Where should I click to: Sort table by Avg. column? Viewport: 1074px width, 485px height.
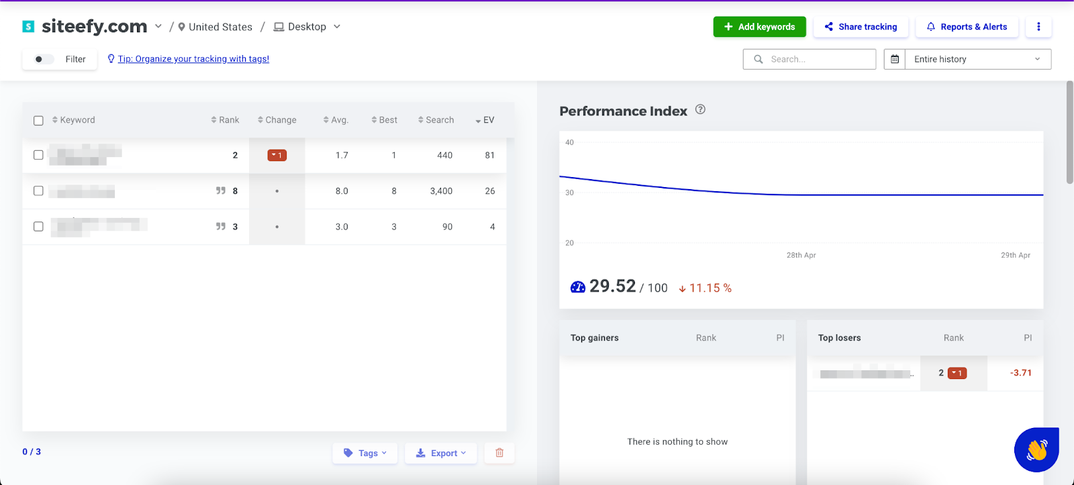336,120
